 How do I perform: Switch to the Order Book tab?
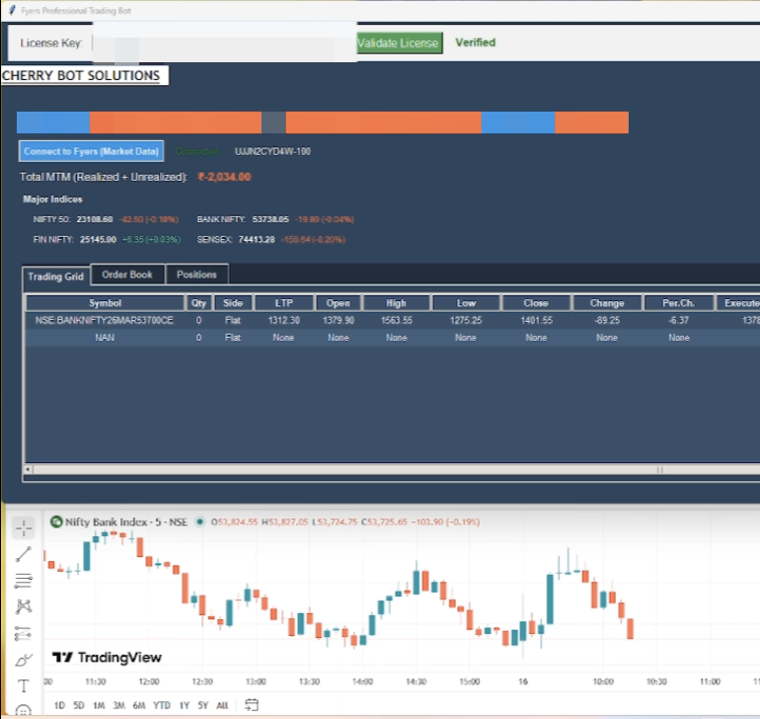click(x=127, y=275)
